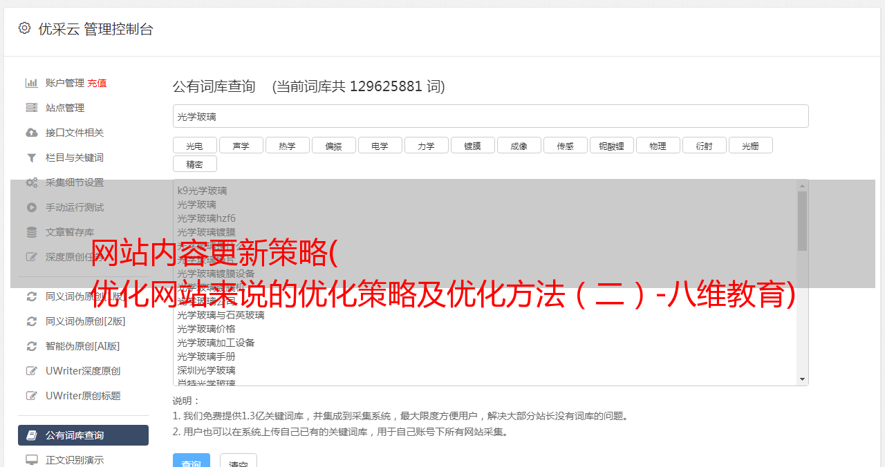Click the blue 查询 button
Viewport: 885px width, 467px height.
coord(192,461)
